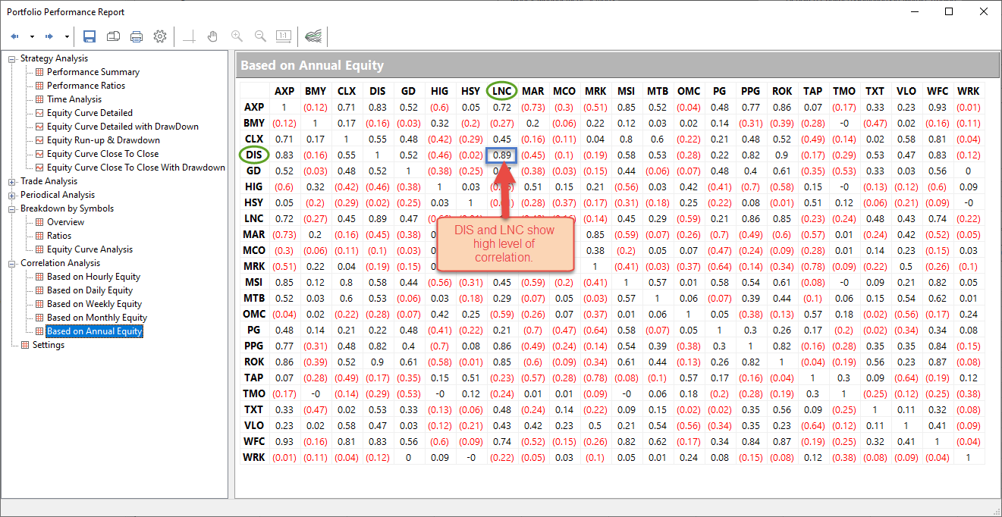Screen dimensions: 1002x517
Task: Open report settings via the gear icon
Action: click(160, 36)
